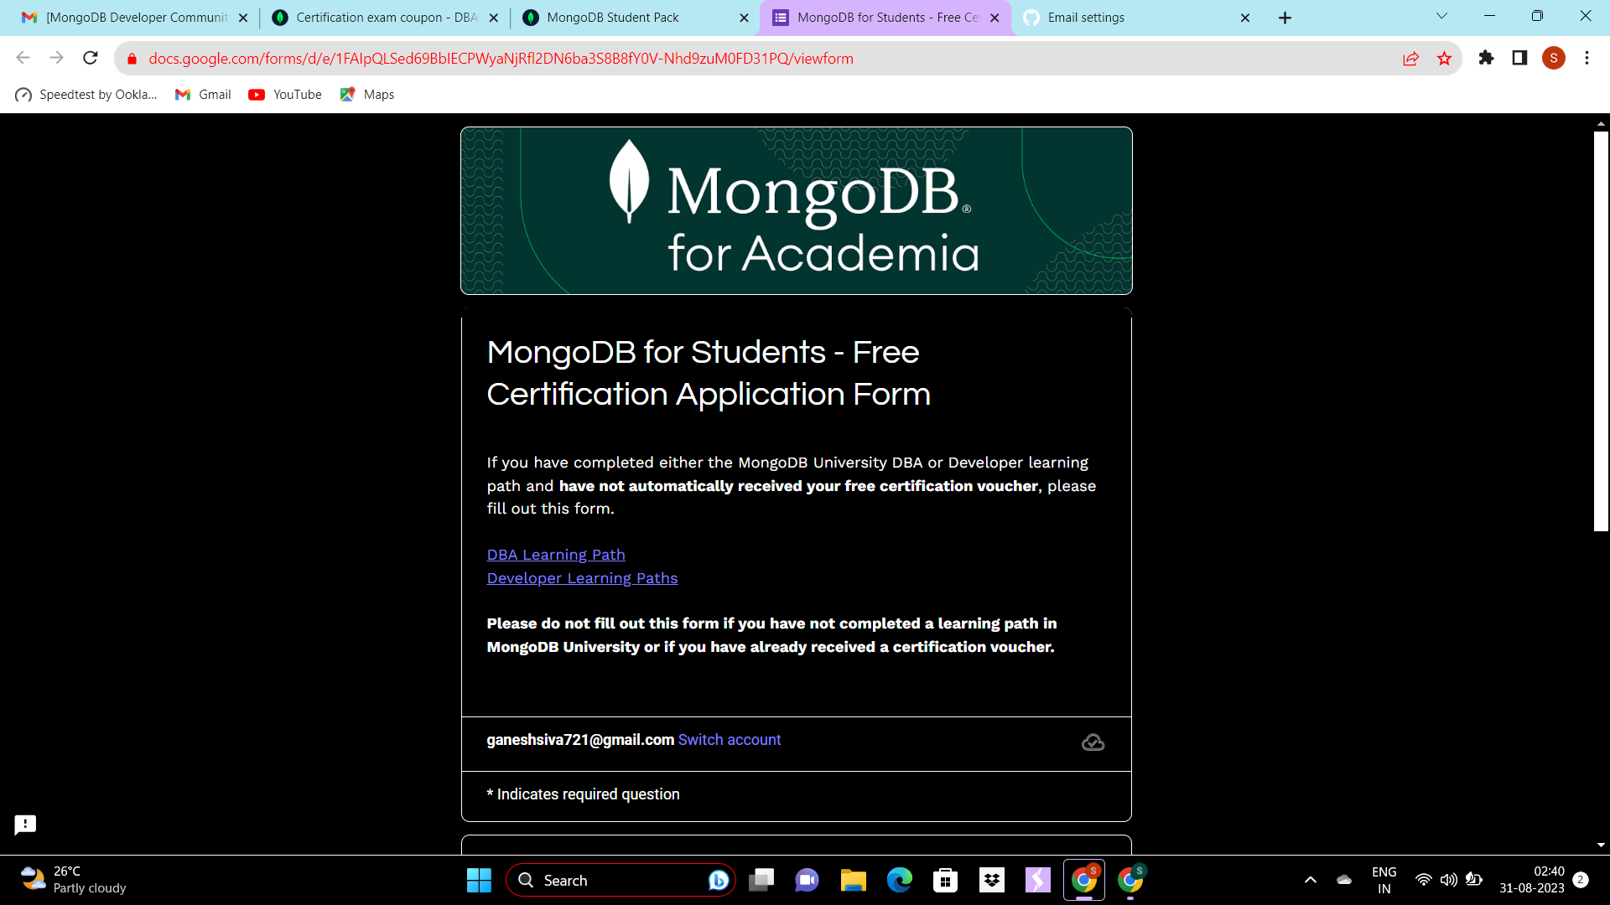Click the cloud draft-saved icon

point(1093,742)
